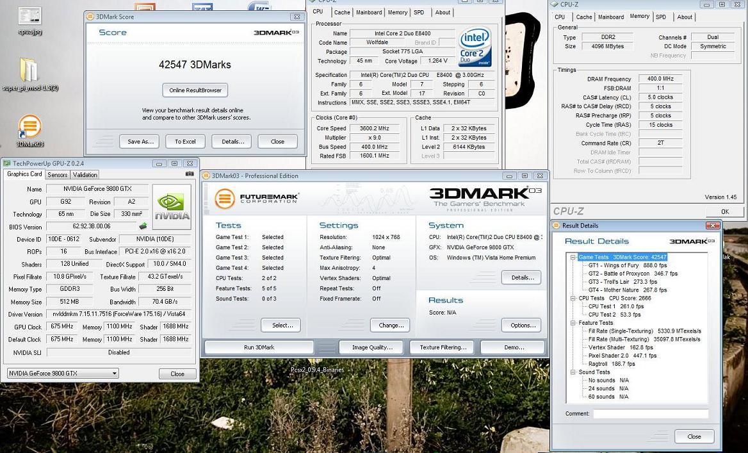Viewport: 748px width, 453px height.
Task: Click the Comment field in Result Details
Action: [651, 413]
